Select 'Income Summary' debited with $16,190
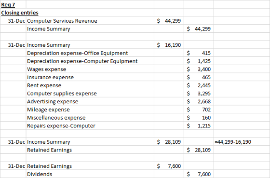Viewport: 270px width, 178px height. [x=90, y=45]
